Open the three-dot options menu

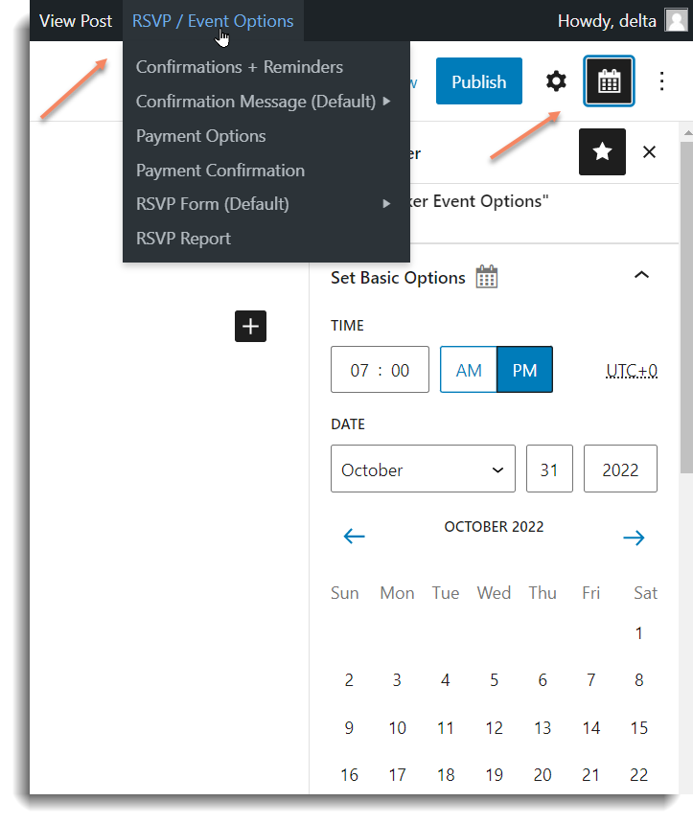[x=661, y=81]
